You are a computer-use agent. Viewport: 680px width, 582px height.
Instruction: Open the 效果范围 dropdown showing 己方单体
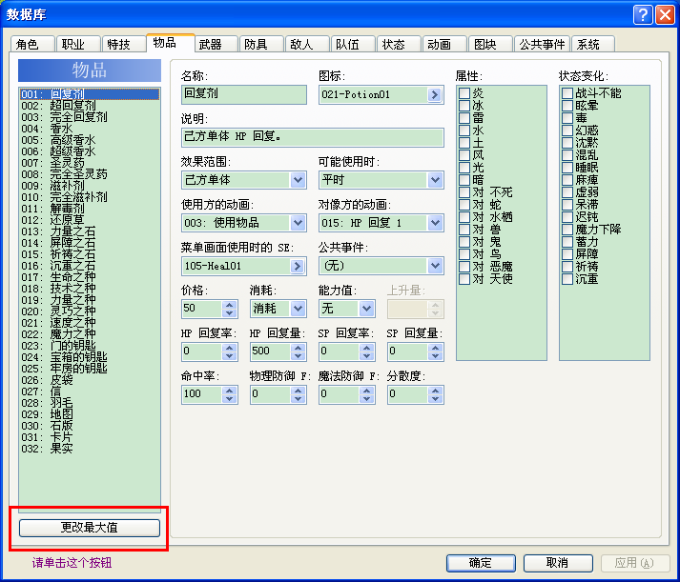point(298,180)
